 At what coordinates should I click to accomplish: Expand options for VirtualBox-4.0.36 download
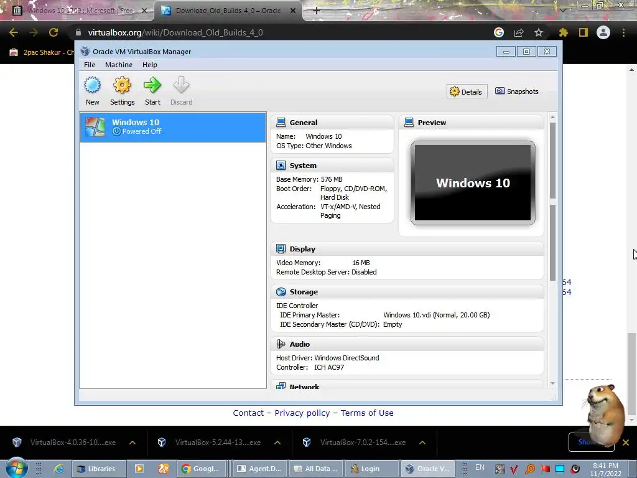(x=133, y=443)
